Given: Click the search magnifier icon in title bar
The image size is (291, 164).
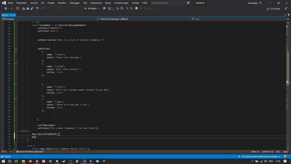Looking at the screenshot, I should coord(188,3).
